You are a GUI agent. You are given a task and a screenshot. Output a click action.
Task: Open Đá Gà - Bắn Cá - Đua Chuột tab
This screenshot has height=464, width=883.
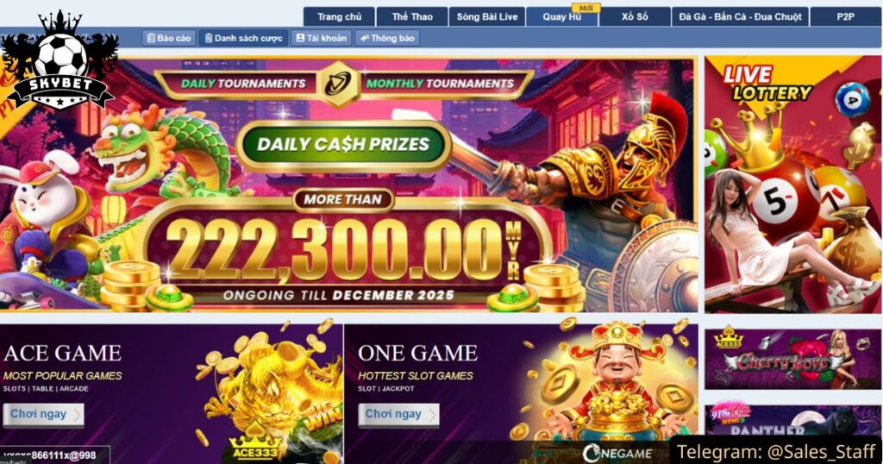coord(740,17)
